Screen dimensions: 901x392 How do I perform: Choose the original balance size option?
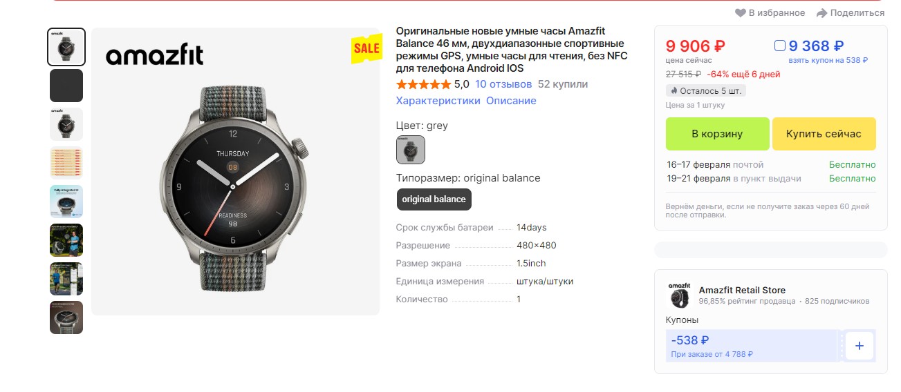pyautogui.click(x=434, y=199)
